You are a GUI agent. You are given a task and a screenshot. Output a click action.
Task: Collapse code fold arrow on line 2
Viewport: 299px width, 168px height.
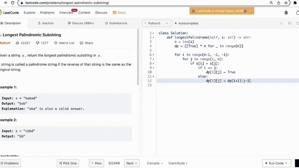[153, 37]
